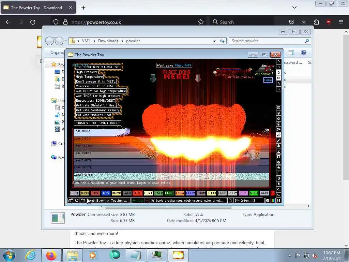This screenshot has width=349, height=262.
Task: Open the Organize menu in Explorer
Action: pos(57,53)
